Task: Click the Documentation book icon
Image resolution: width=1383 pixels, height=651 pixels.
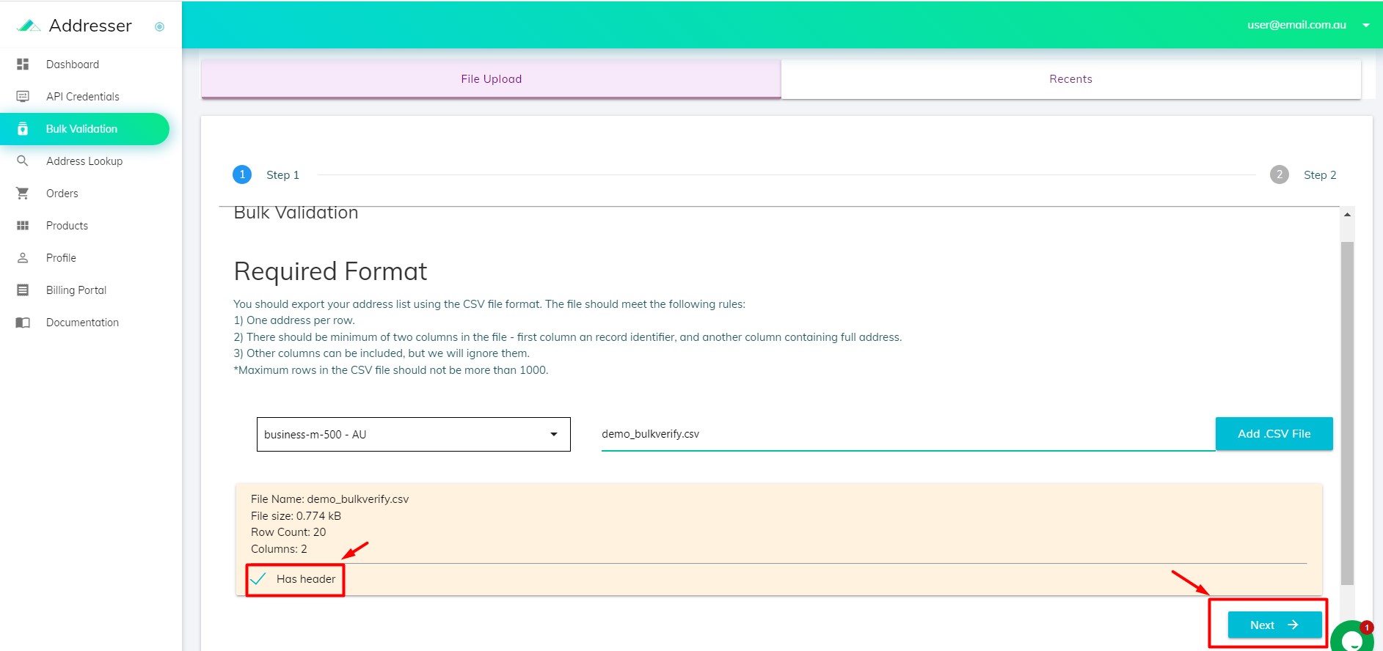Action: 23,323
